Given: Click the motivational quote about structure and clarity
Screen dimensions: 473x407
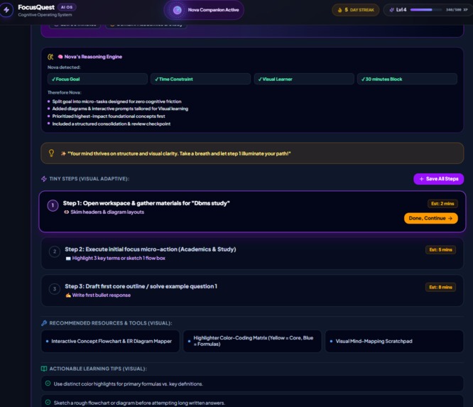Looking at the screenshot, I should (252, 153).
